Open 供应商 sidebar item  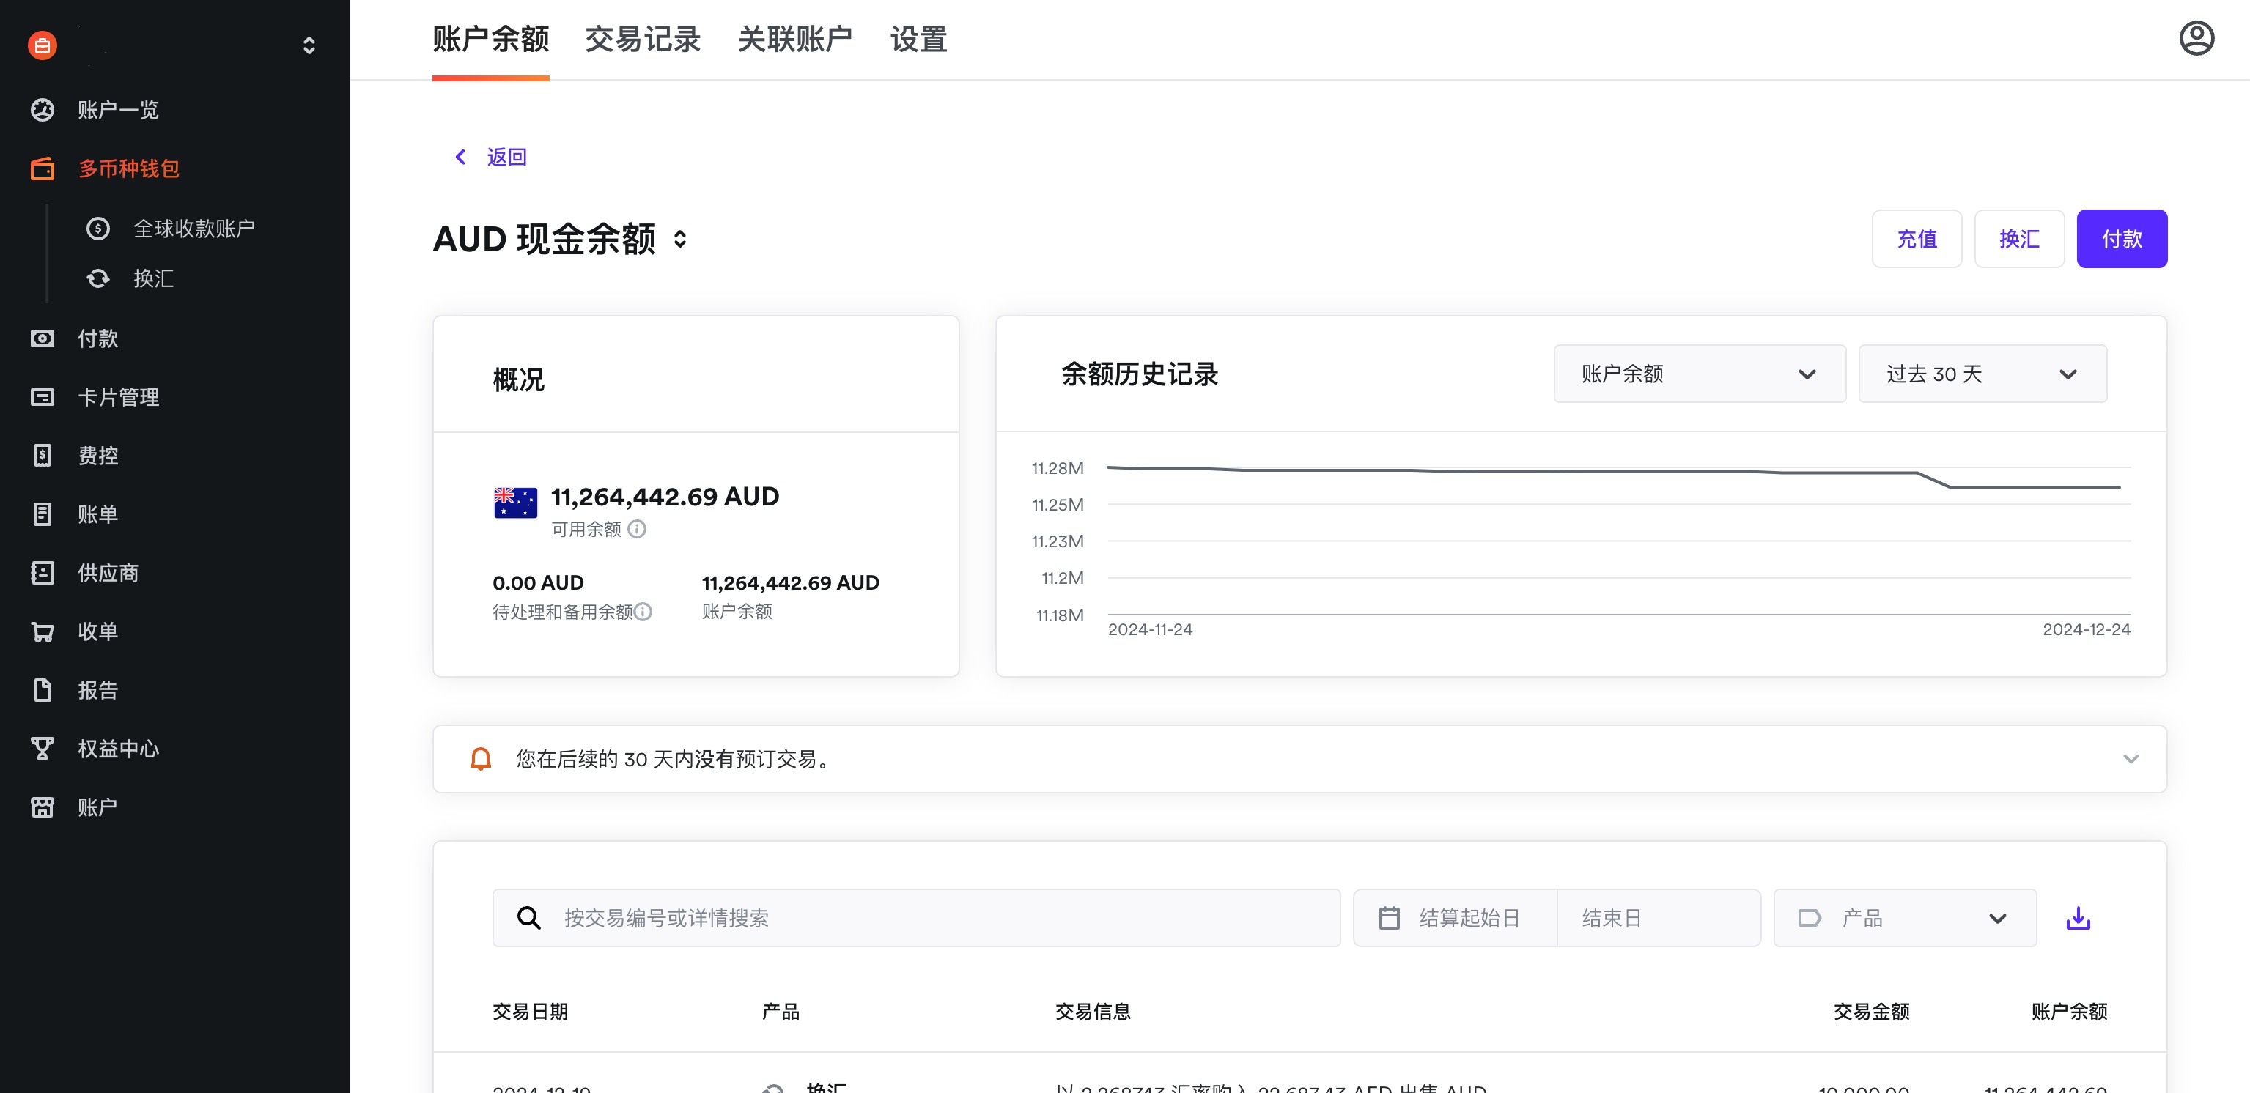coord(108,573)
